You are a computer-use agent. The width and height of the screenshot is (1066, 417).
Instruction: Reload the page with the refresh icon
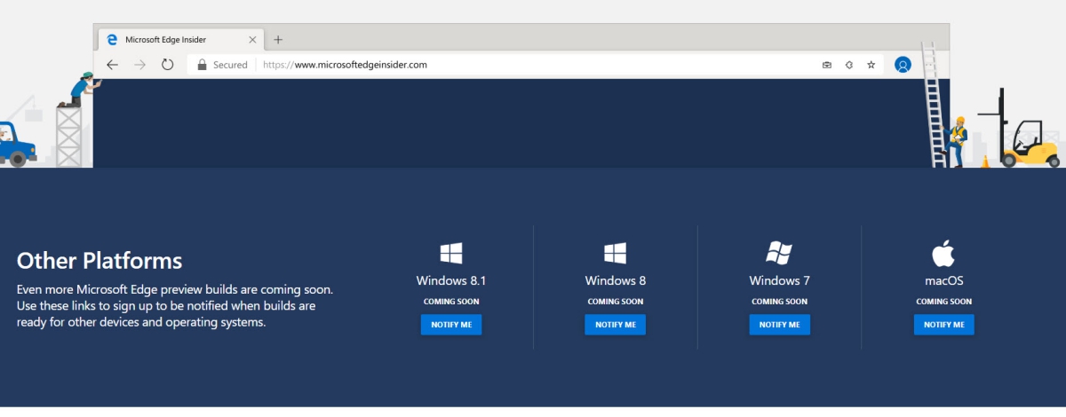(x=167, y=65)
